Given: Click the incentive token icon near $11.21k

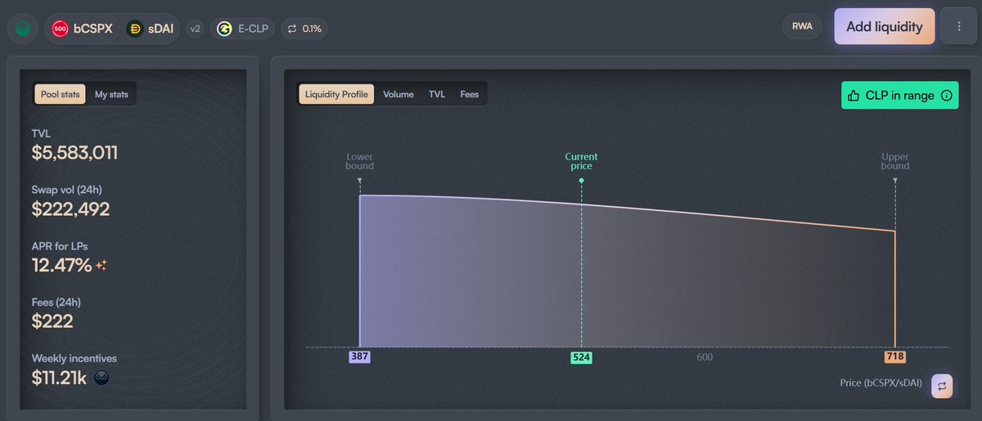Looking at the screenshot, I should coord(101,377).
